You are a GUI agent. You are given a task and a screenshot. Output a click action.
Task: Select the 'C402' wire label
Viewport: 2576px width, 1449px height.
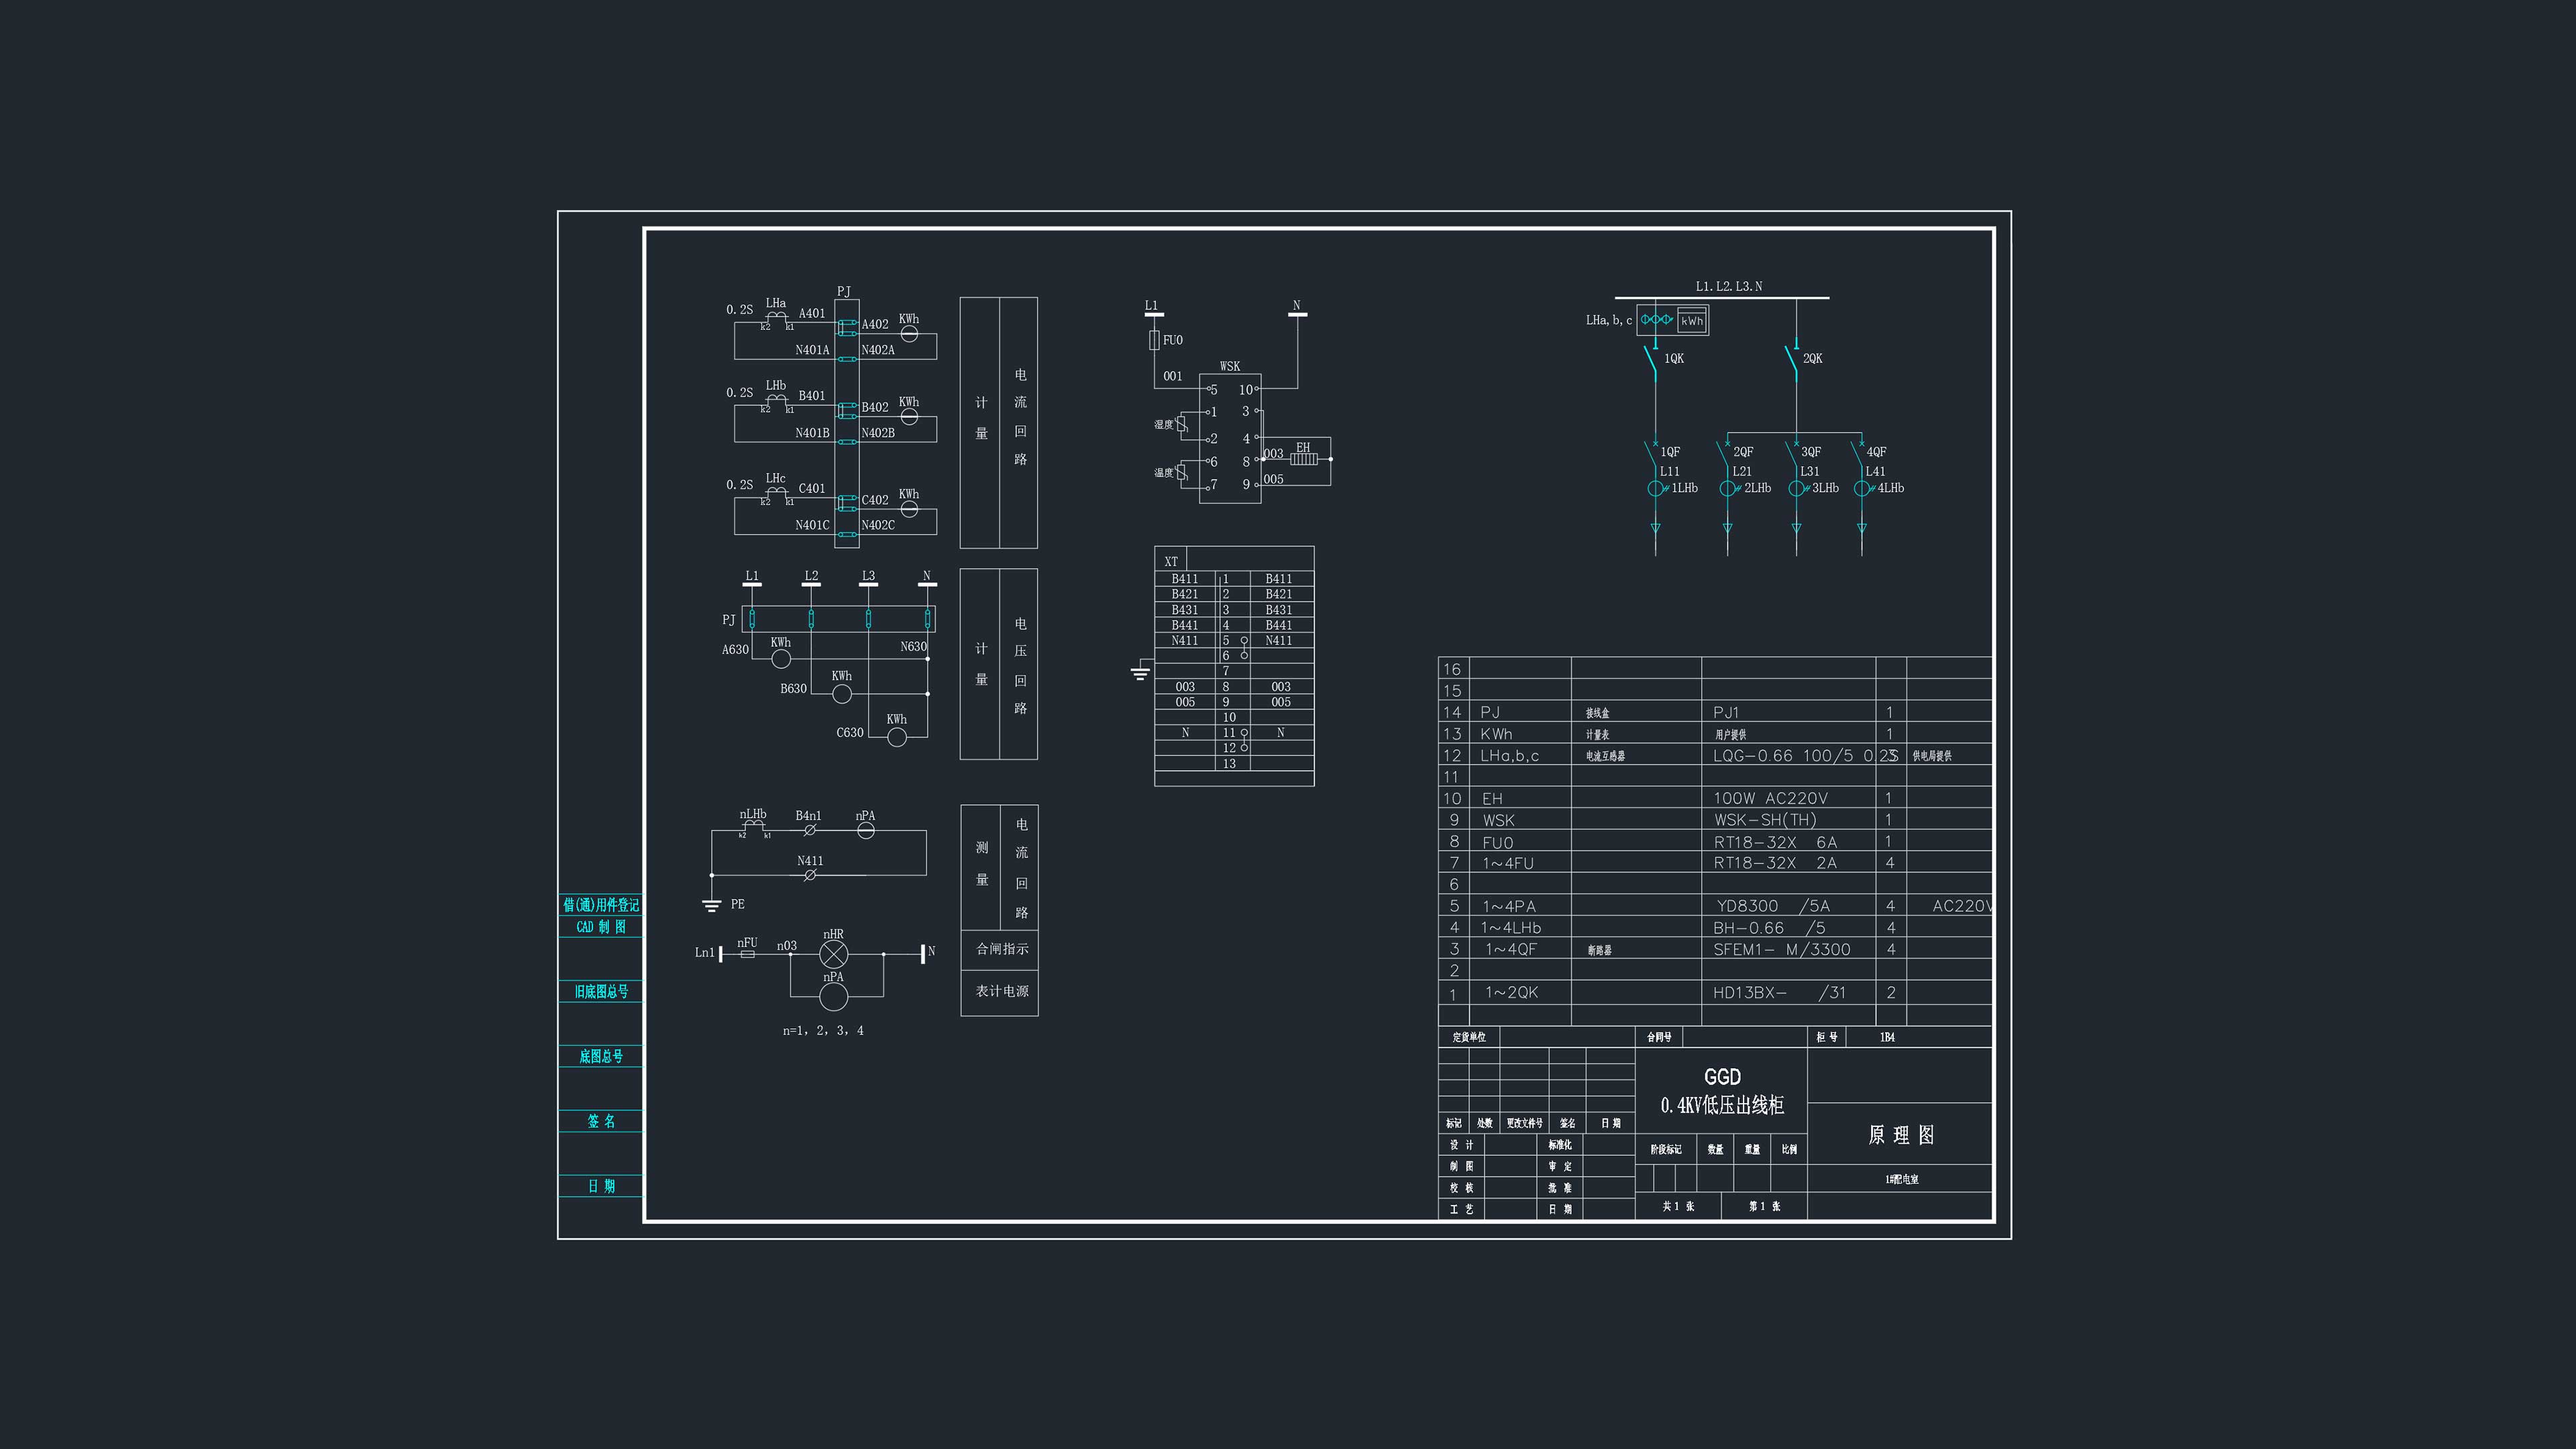[875, 500]
